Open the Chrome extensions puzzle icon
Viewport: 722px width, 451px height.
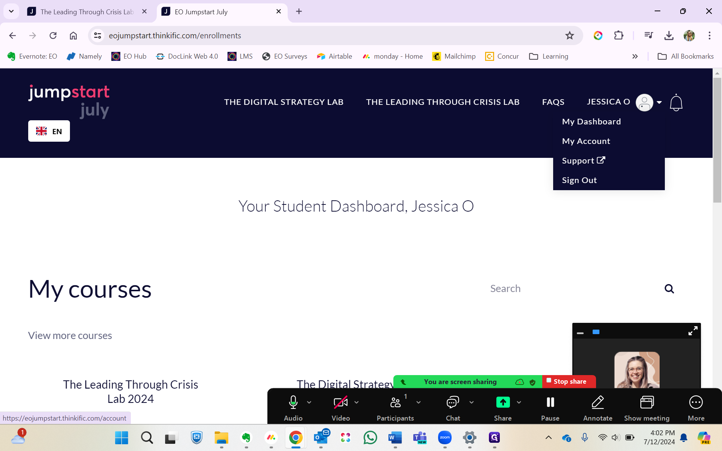tap(619, 35)
